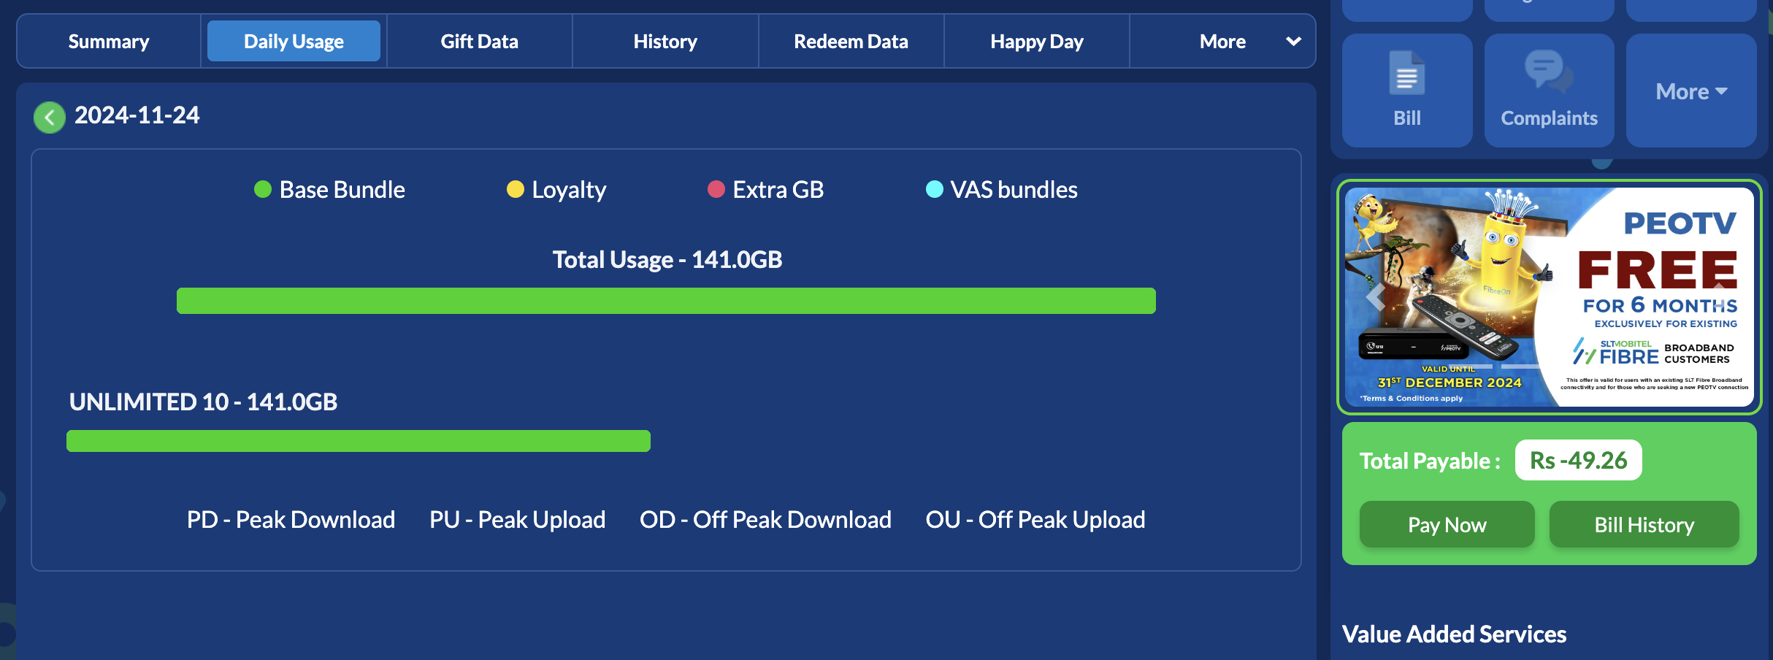Screen dimensions: 1773x660
Task: Select the Gift Data tab
Action: point(479,42)
